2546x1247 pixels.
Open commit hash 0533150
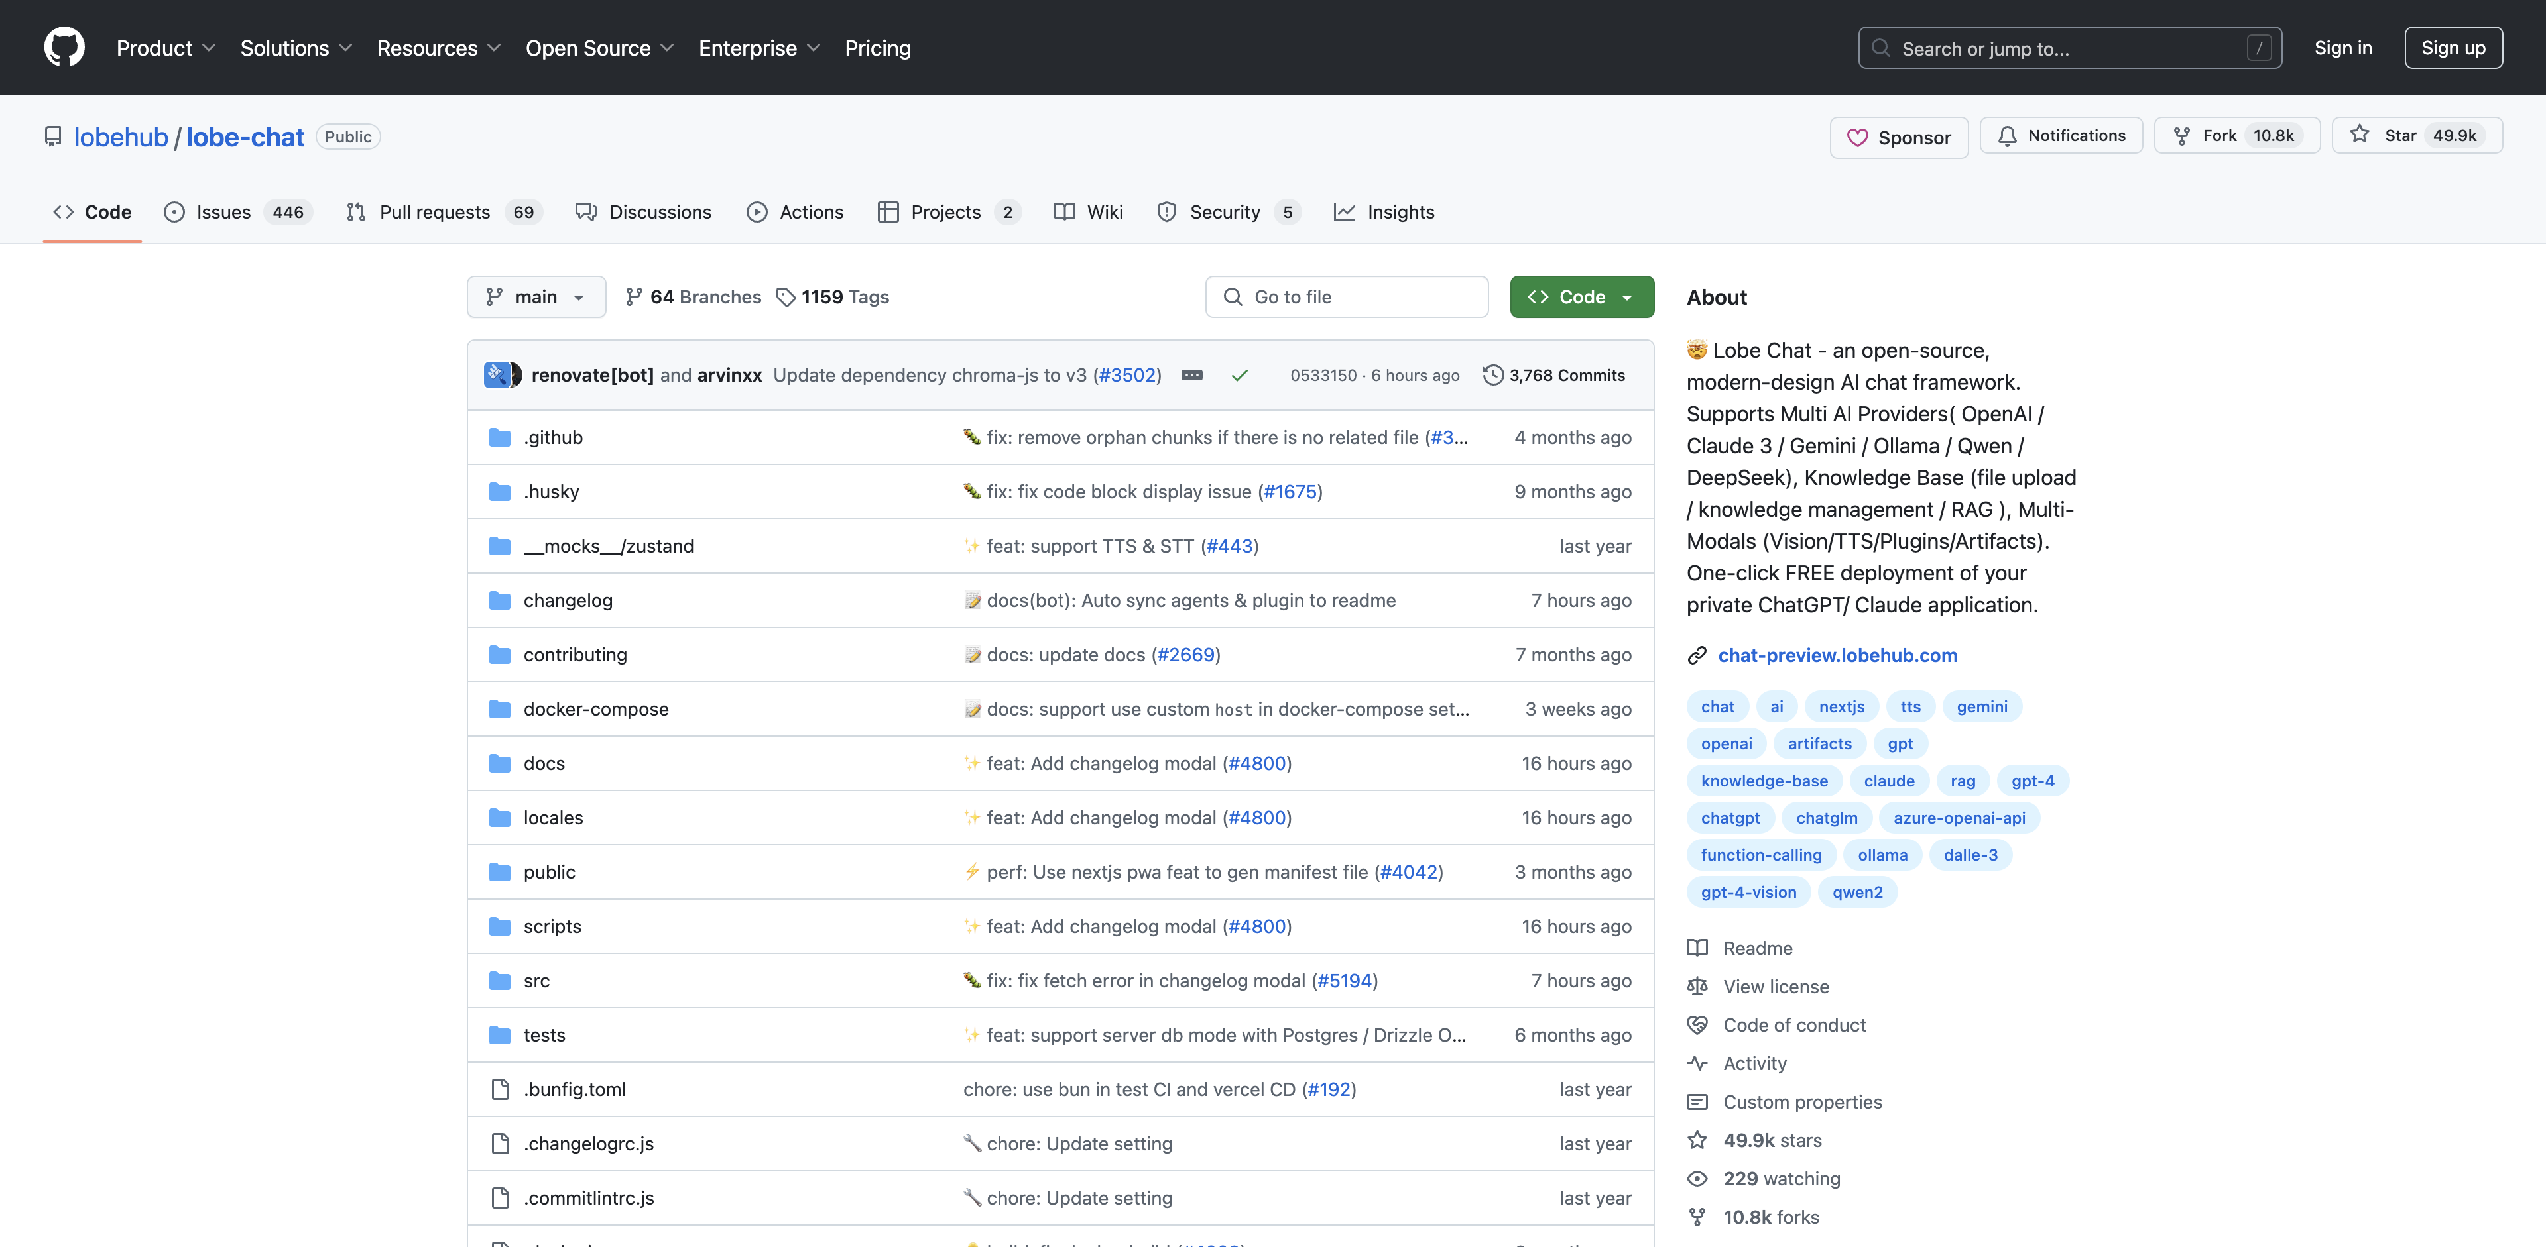pyautogui.click(x=1323, y=375)
